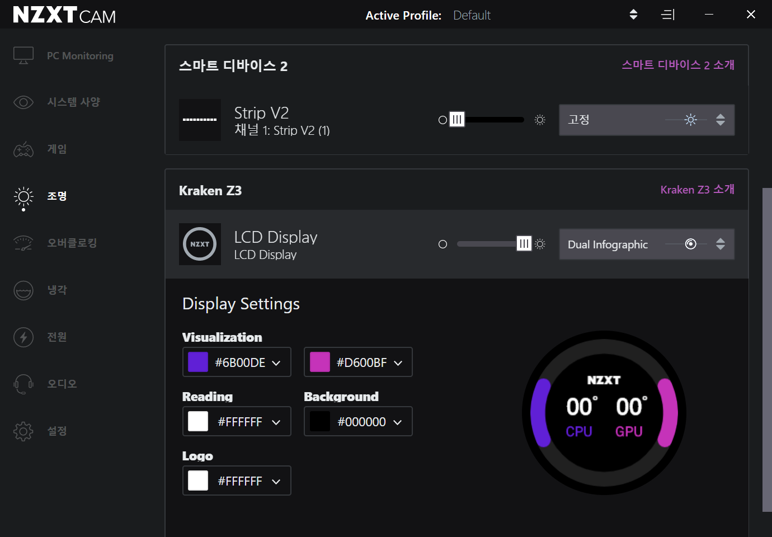This screenshot has height=537, width=772.
Task: Minimize the NZXT CAM window
Action: point(709,15)
